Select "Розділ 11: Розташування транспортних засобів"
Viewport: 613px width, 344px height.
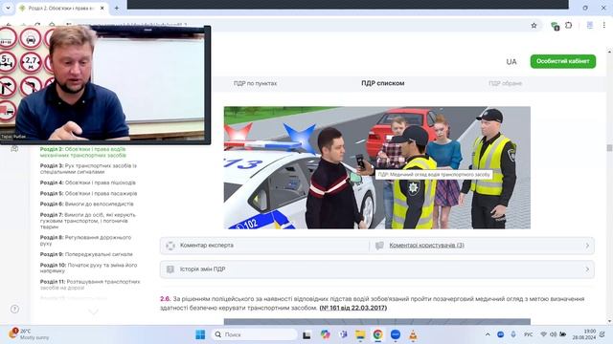90,285
